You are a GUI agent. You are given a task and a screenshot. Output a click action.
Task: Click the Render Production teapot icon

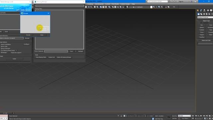[x=118, y=7]
